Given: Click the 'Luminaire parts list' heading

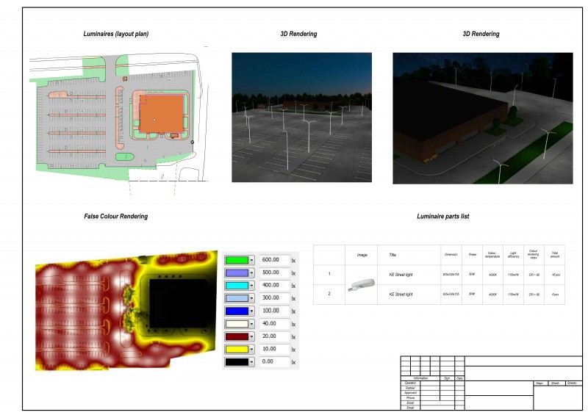Looking at the screenshot, I should (443, 216).
